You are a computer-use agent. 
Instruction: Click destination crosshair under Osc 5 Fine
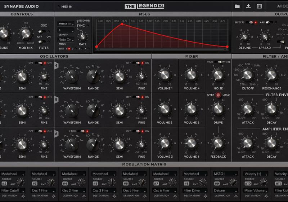[x=145, y=196]
